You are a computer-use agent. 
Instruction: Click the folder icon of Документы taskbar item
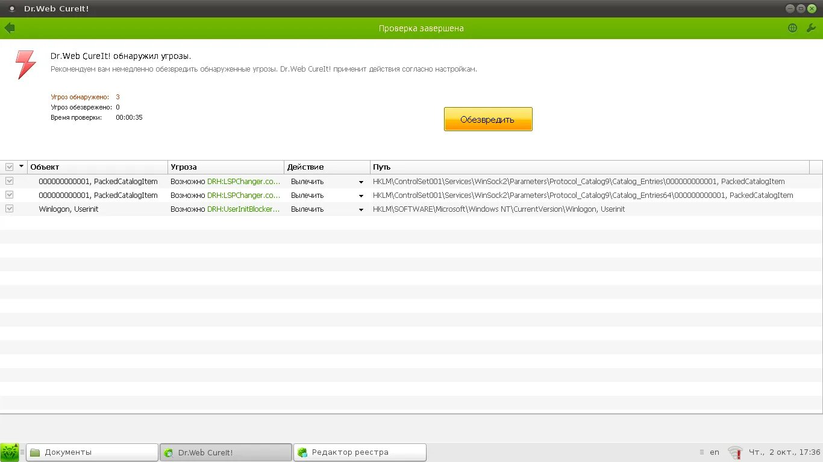click(x=36, y=452)
